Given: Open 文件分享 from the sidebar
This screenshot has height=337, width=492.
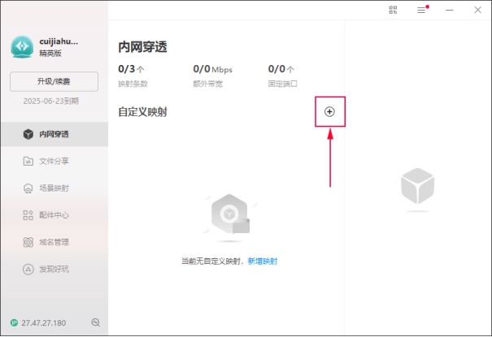Looking at the screenshot, I should tap(54, 161).
